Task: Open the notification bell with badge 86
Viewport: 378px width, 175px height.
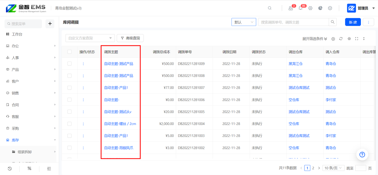Action: 301,8
